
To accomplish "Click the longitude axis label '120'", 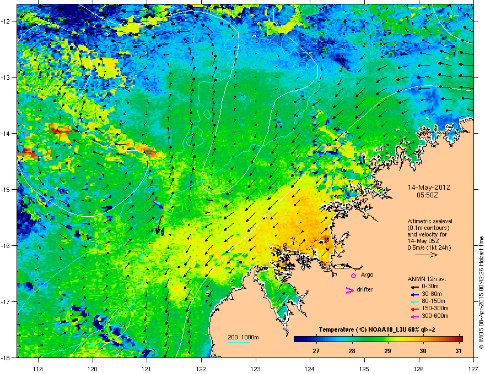I will click(93, 369).
